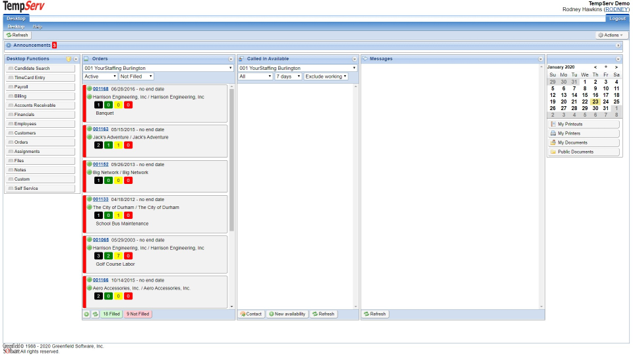Click the Logout button

617,18
